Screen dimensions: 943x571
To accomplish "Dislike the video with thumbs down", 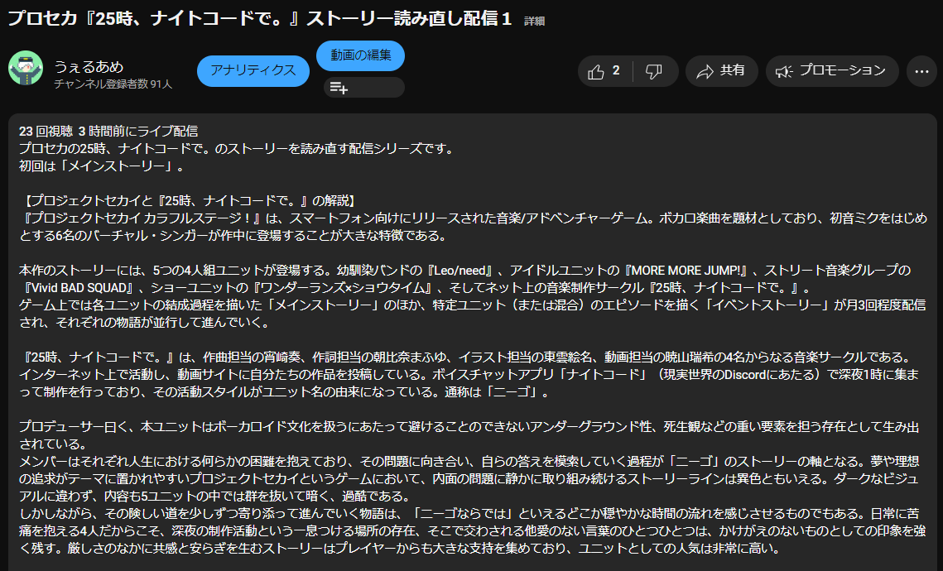I will (x=654, y=71).
